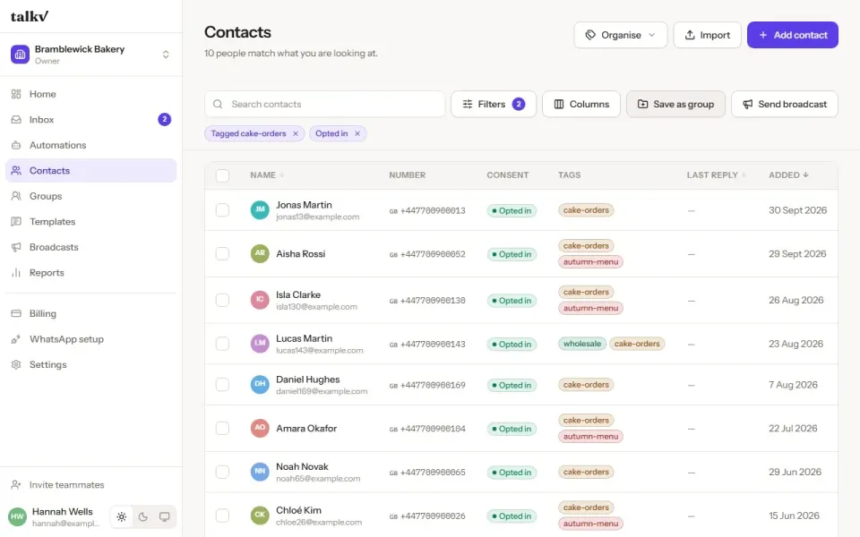This screenshot has width=860, height=537.
Task: Focus the Search contacts field
Action: pyautogui.click(x=324, y=104)
